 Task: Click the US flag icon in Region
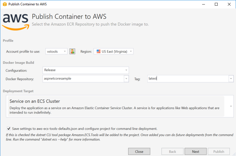[x=99, y=51]
